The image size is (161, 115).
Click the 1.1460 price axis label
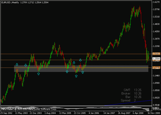(156, 76)
